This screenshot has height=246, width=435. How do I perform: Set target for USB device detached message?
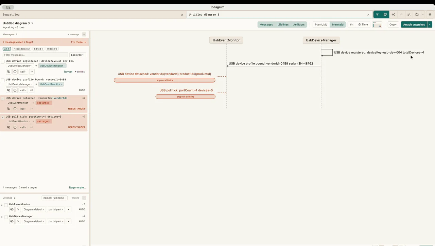click(44, 103)
